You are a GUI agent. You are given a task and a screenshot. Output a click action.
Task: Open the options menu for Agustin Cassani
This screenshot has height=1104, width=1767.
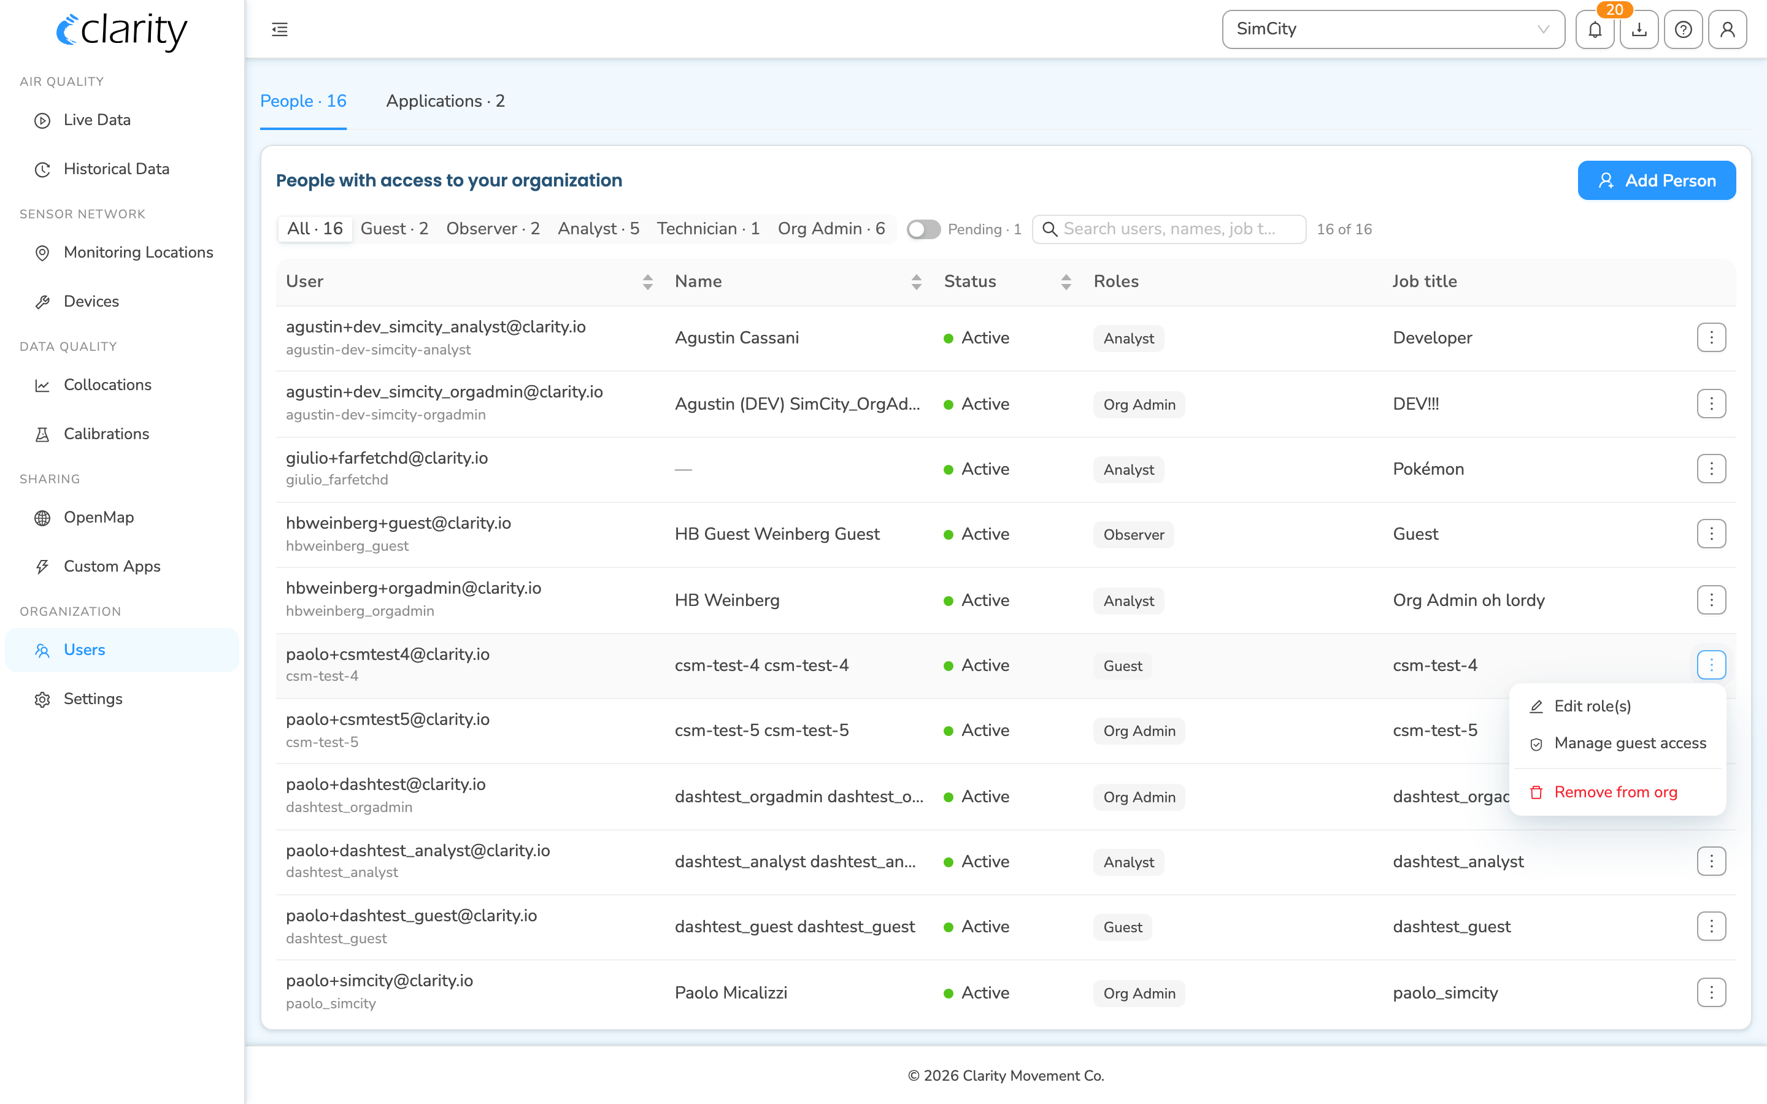click(1711, 337)
